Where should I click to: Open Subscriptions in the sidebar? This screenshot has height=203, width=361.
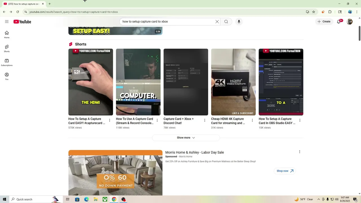point(7,62)
